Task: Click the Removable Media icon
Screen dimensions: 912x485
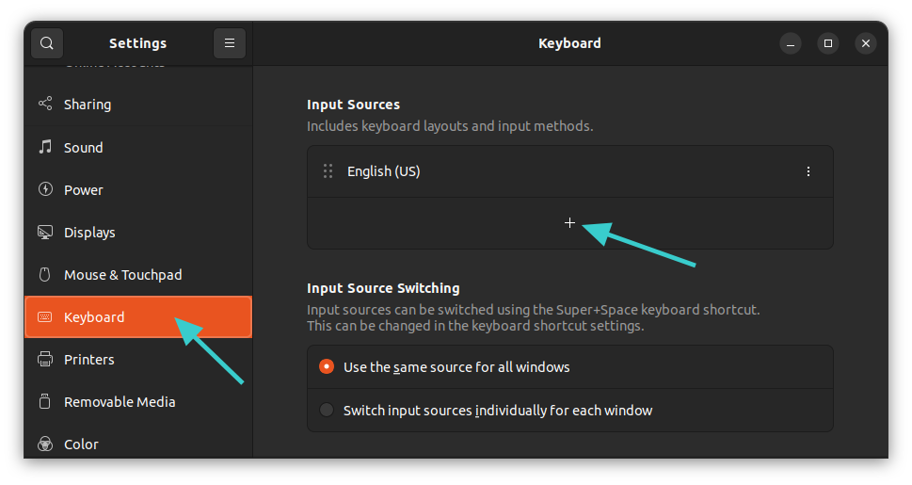Action: pos(45,402)
